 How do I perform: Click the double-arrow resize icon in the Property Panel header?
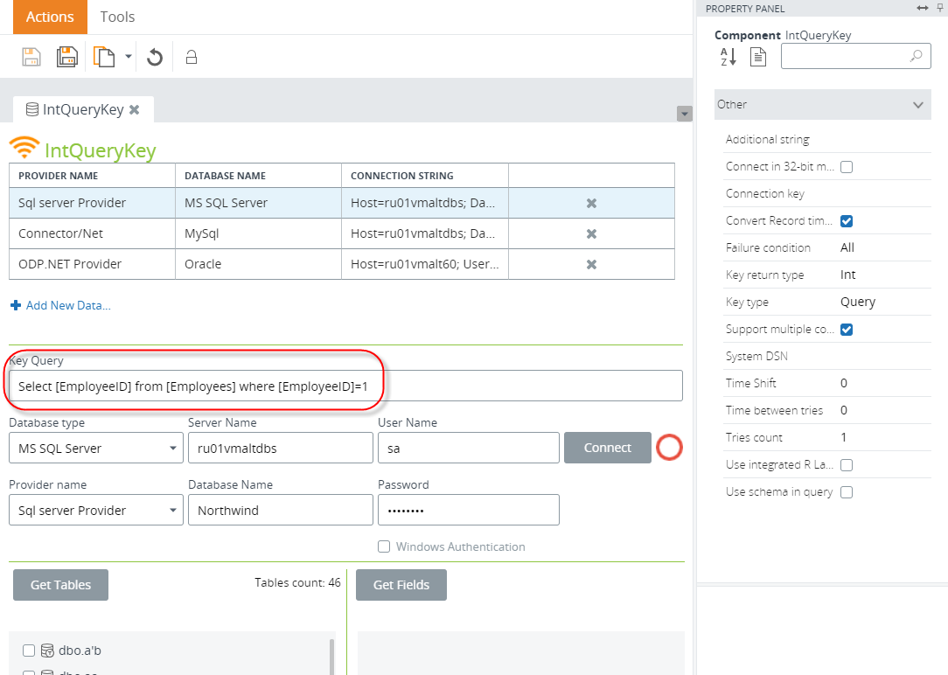click(x=922, y=8)
